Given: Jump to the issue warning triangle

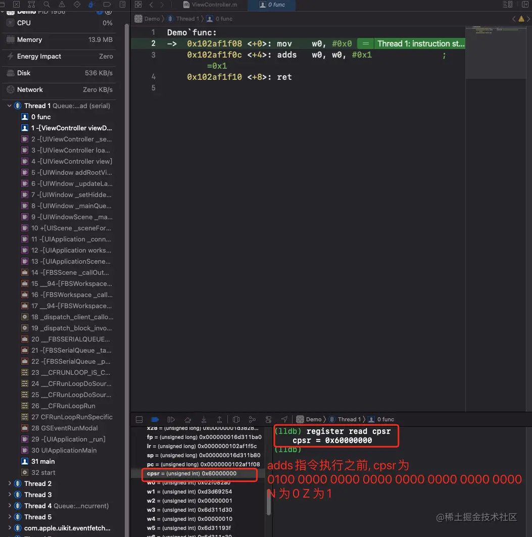Looking at the screenshot, I should 521,19.
